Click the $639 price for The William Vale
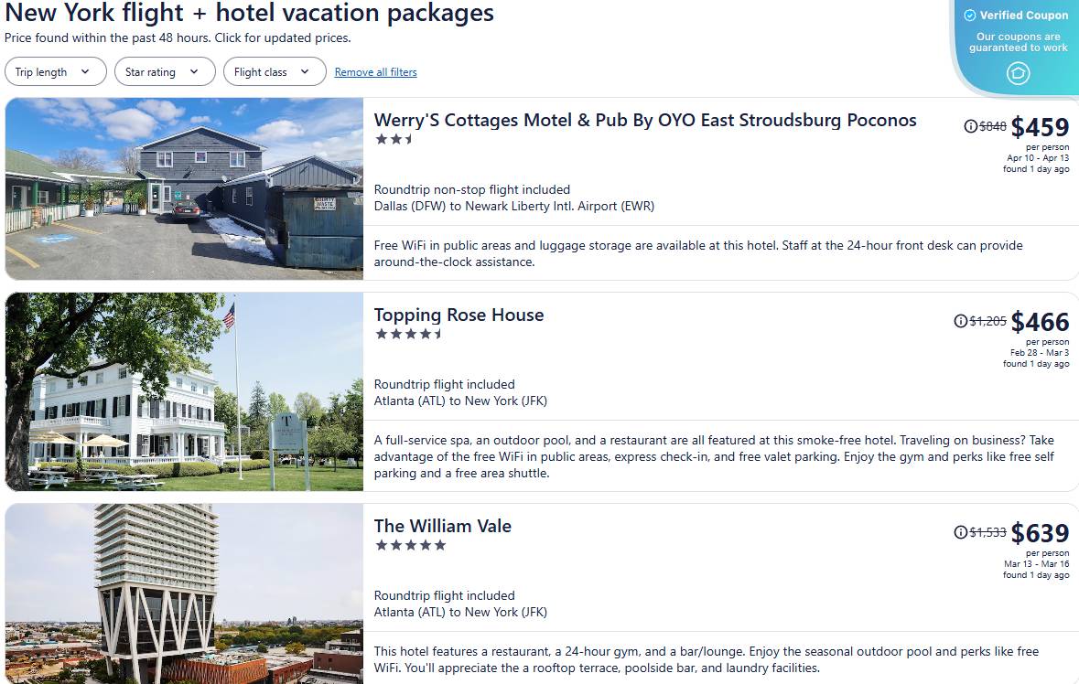Image resolution: width=1079 pixels, height=684 pixels. [x=1041, y=532]
